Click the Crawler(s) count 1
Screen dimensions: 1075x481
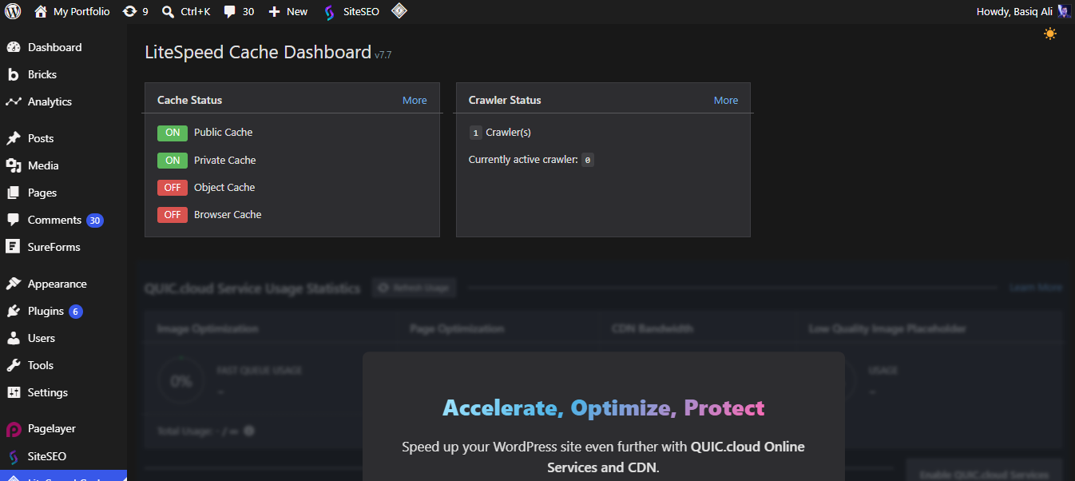pyautogui.click(x=475, y=133)
